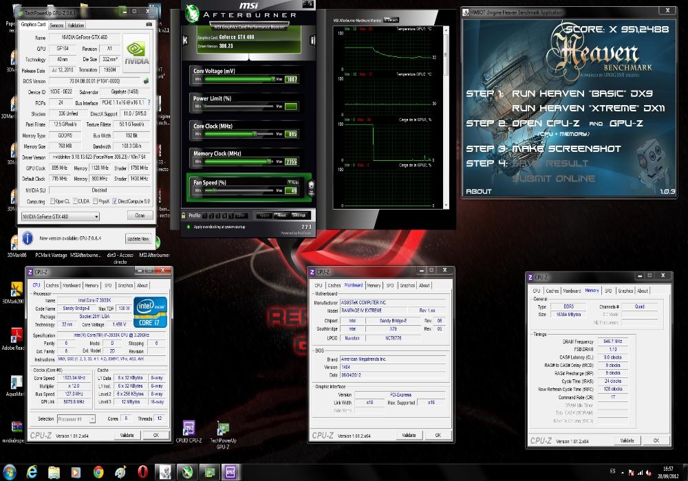Click MAKE SCREENSHOT in the Heaven window
Screen dimensions: 688x481
(566, 148)
